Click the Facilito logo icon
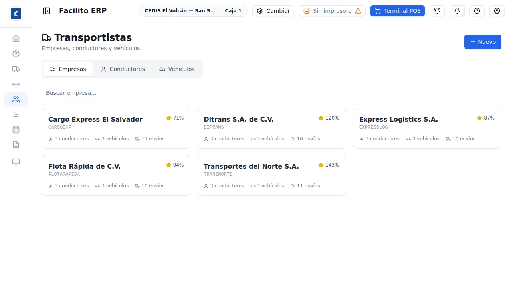This screenshot has width=511, height=287. 16,14
